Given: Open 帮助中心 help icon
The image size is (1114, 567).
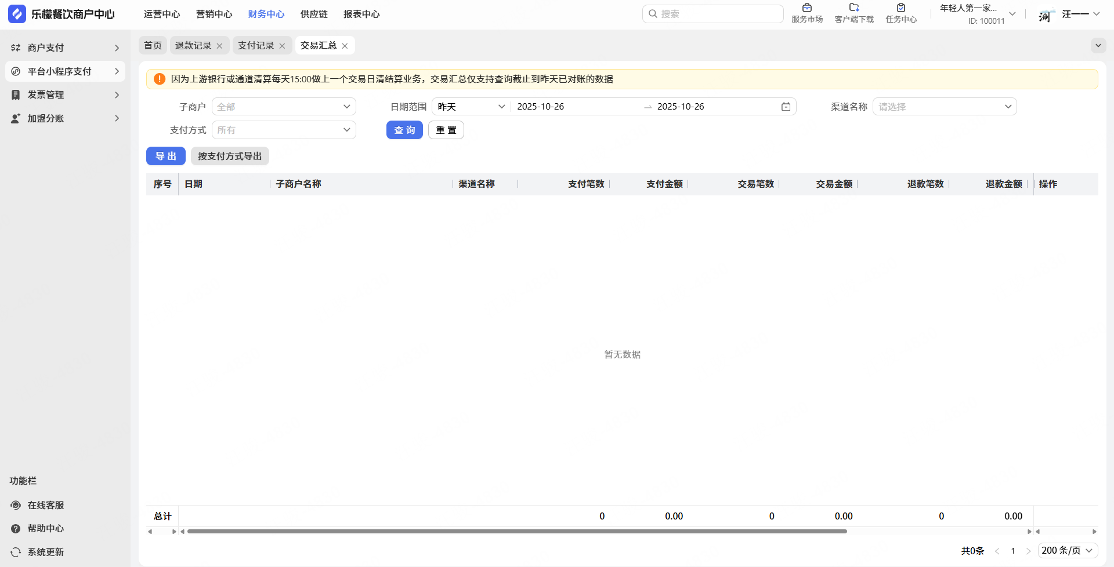Looking at the screenshot, I should coord(16,529).
